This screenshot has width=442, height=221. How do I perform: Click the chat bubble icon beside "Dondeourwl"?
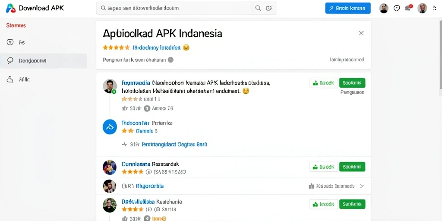coord(10,60)
